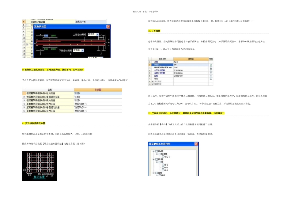Click heading 12. 公有属性
Screen dimensions: 291x206
tap(154, 31)
